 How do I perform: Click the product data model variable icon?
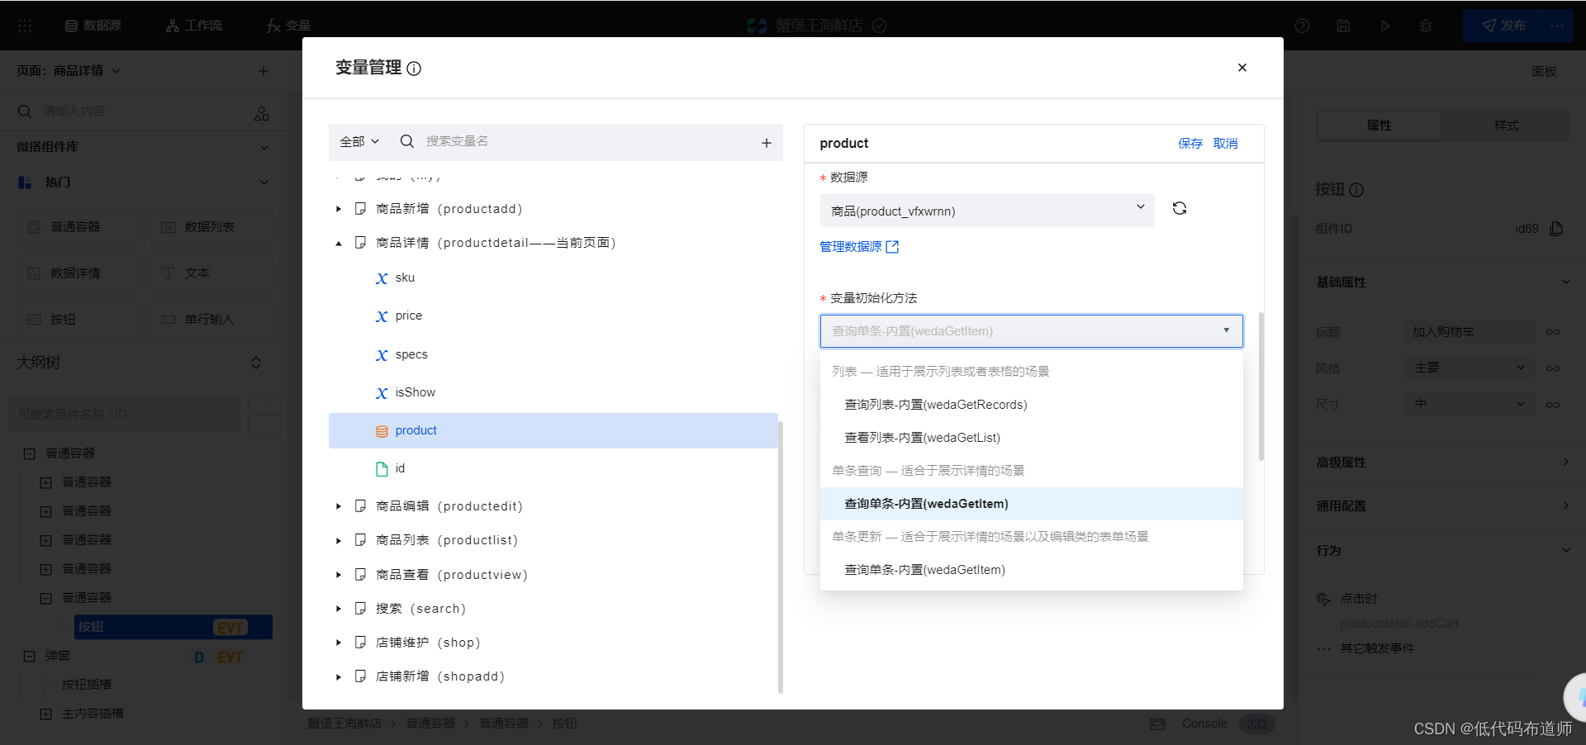(x=382, y=431)
